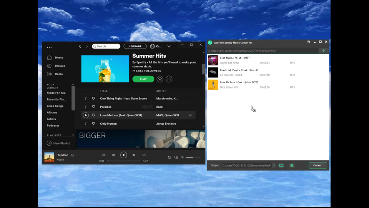Click the green PLAY button for Summer Hits
The image size is (369, 208).
coord(143,79)
